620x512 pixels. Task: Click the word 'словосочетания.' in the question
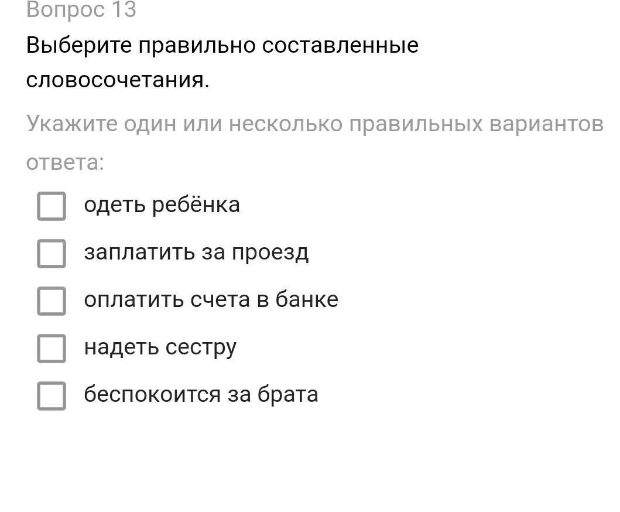click(118, 80)
